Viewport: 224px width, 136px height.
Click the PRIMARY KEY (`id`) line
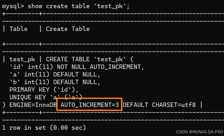click(x=44, y=90)
